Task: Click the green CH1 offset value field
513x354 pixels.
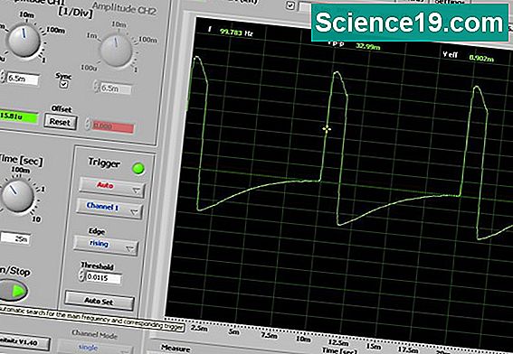Action: coord(19,116)
